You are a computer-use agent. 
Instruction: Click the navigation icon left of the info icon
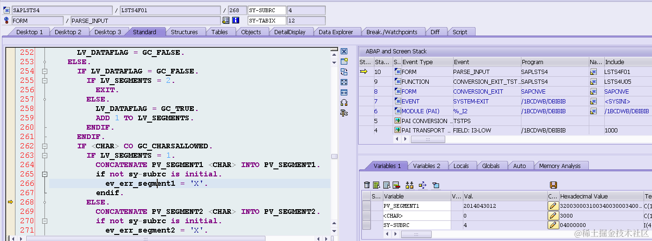coord(226,20)
